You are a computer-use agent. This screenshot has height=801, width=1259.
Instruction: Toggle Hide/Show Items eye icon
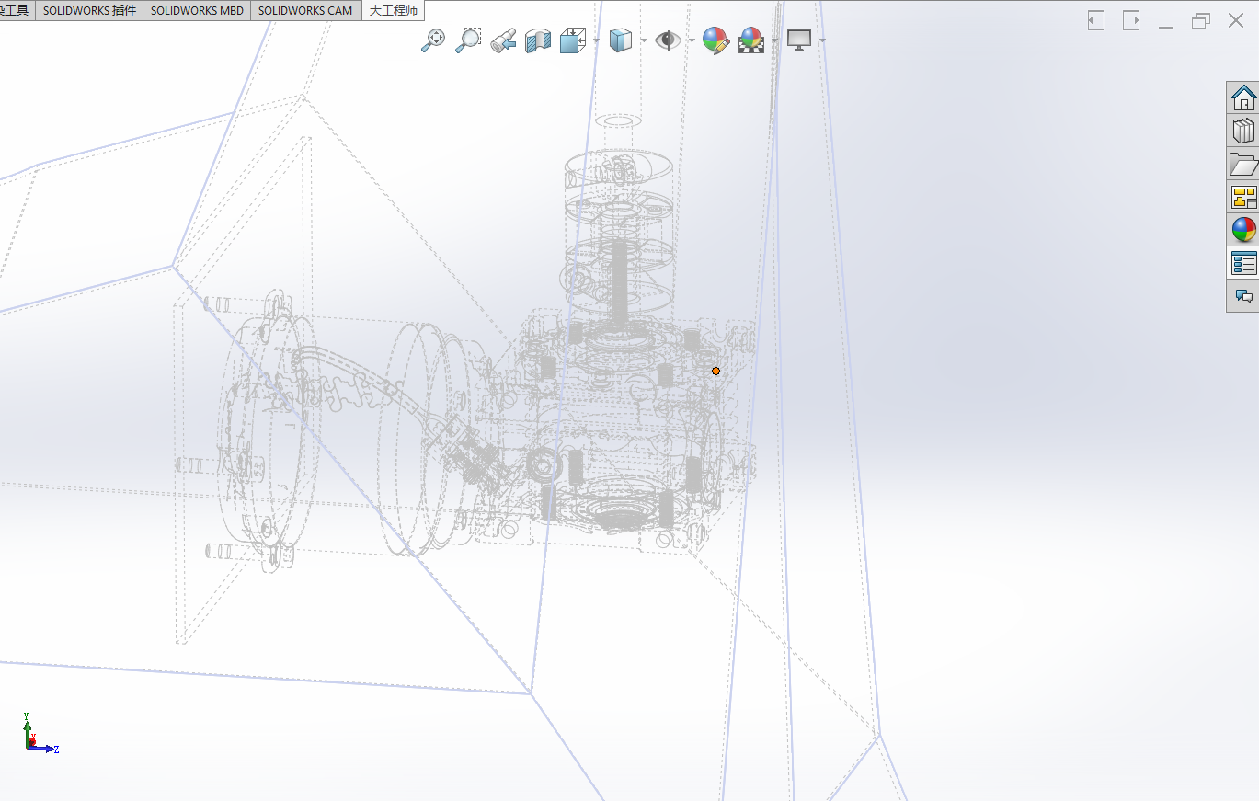(668, 40)
